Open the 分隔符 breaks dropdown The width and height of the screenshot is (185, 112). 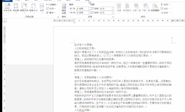coord(52,5)
